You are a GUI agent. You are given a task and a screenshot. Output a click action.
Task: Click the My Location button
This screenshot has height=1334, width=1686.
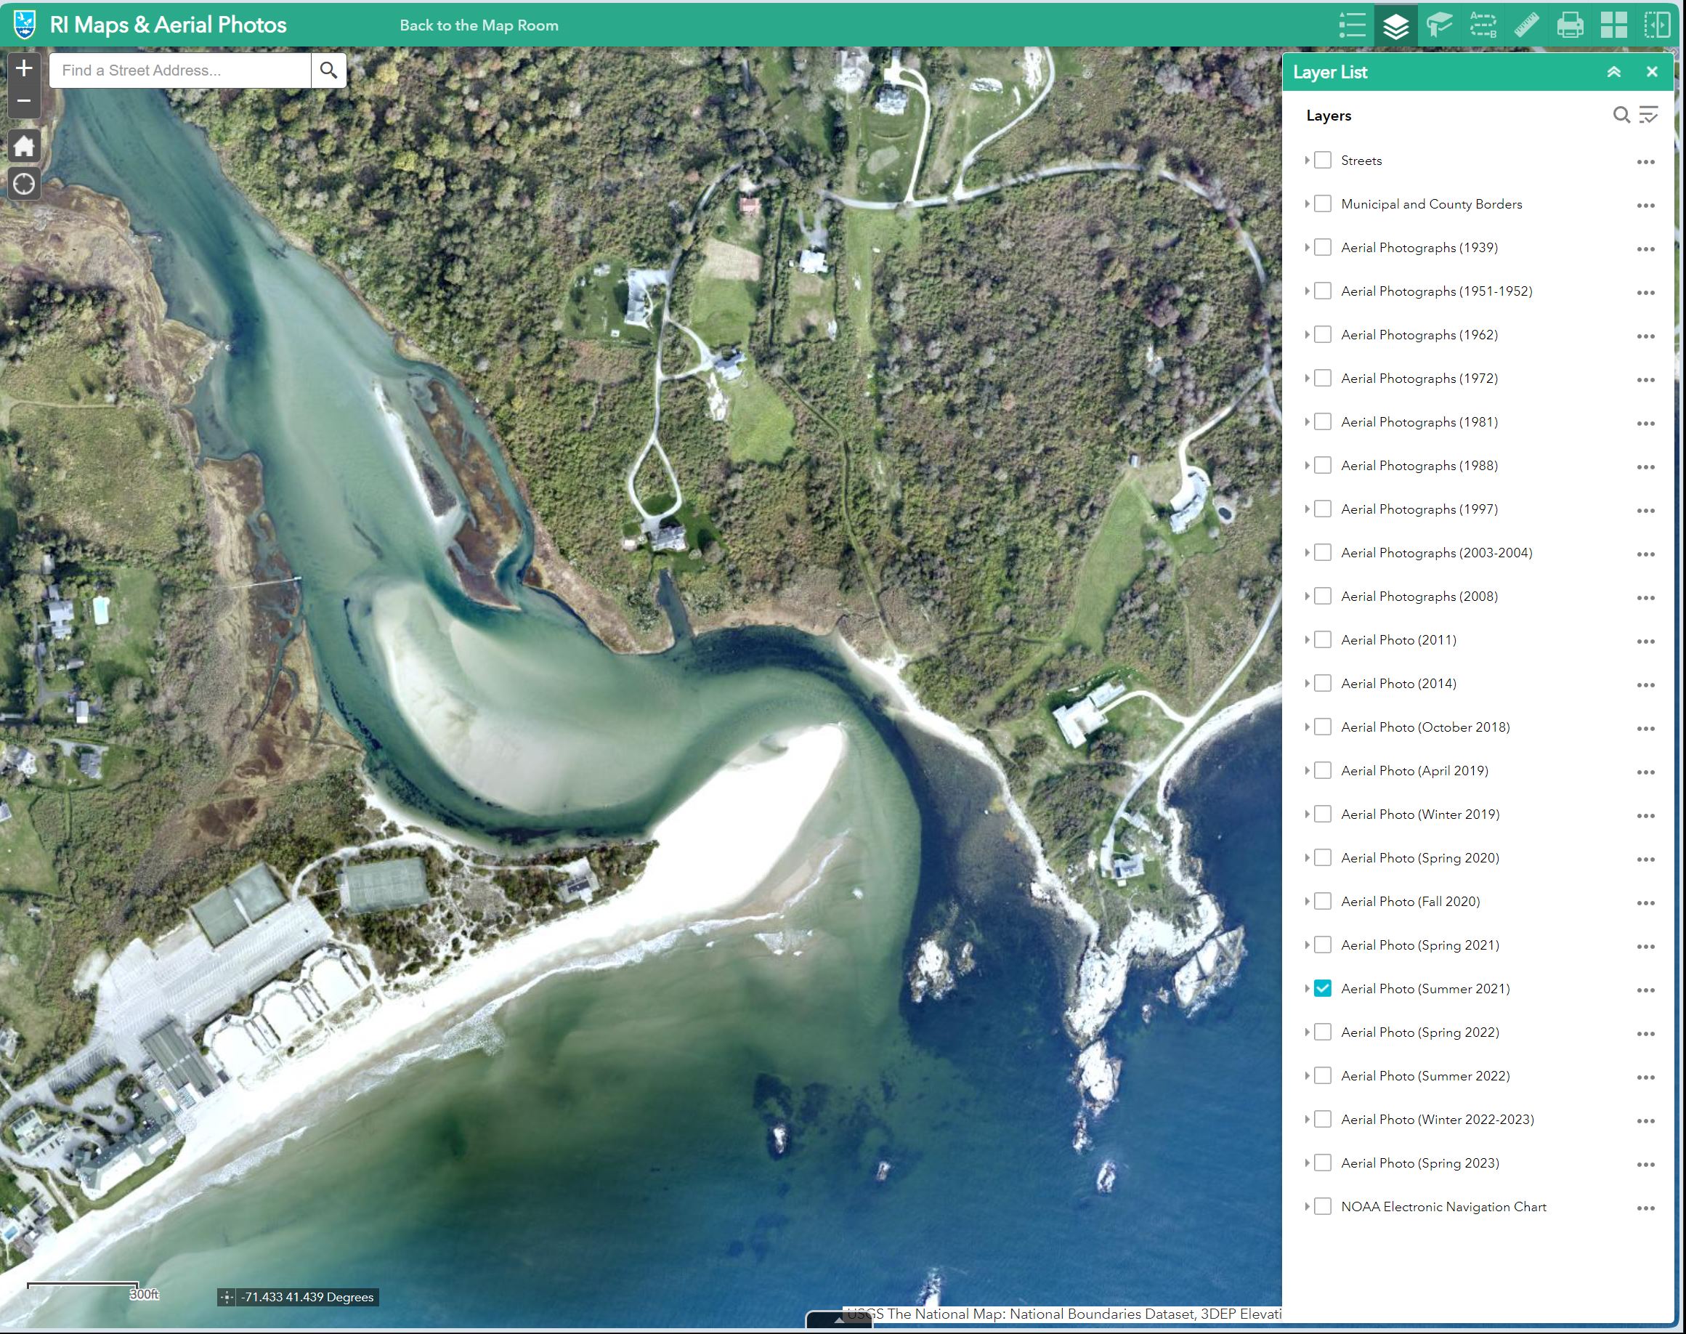pyautogui.click(x=24, y=185)
